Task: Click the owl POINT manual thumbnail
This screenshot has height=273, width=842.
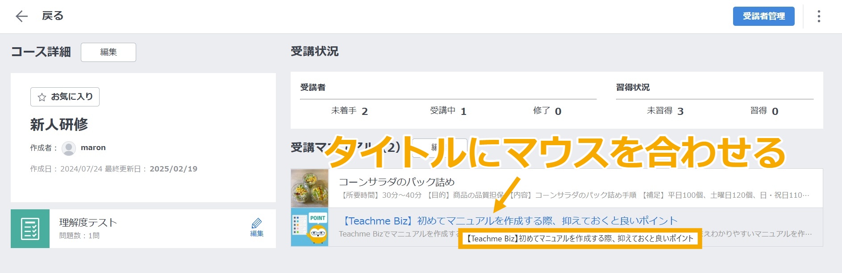Action: click(309, 227)
